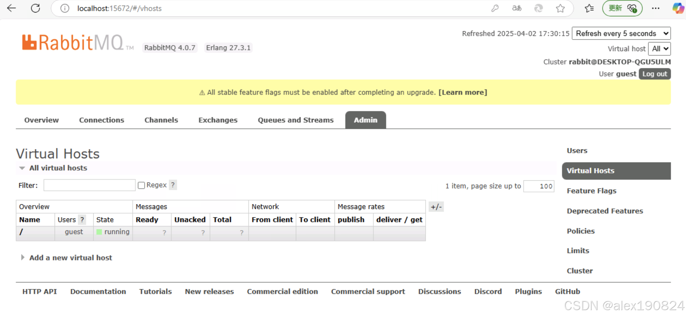View site information icon in address bar
Screen dimensions: 686x317
(x=65, y=8)
